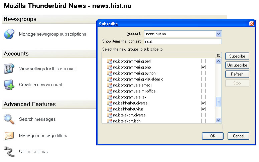Click the View settings for this account icon
This screenshot has width=259, height=162.
[9, 69]
